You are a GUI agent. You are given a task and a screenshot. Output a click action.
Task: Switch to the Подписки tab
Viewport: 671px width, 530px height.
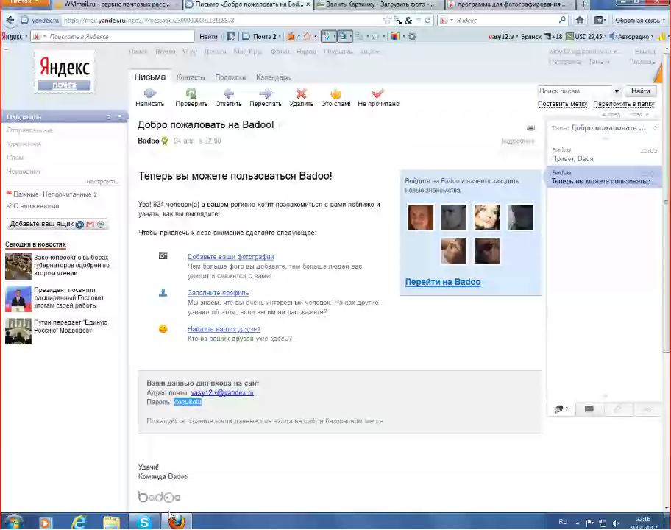coord(230,77)
